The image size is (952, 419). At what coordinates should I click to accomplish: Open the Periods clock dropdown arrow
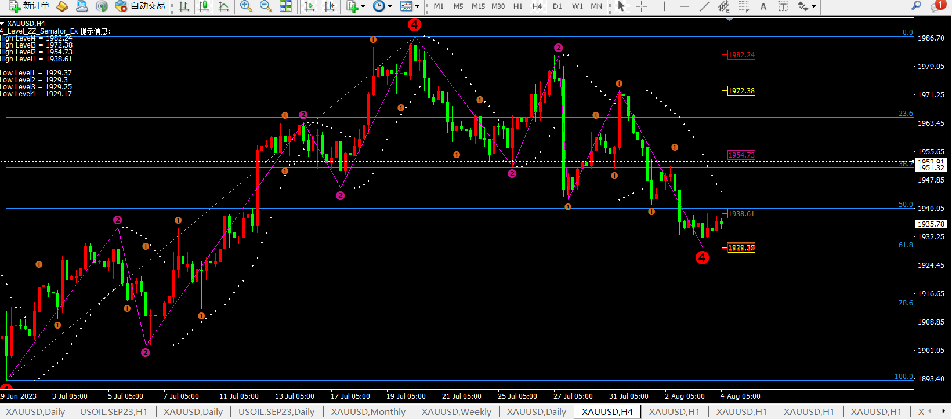[x=390, y=7]
